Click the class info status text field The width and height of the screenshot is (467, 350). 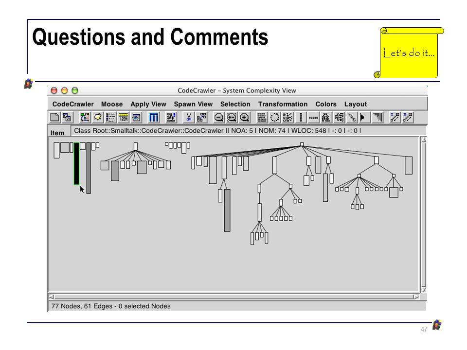(248, 131)
